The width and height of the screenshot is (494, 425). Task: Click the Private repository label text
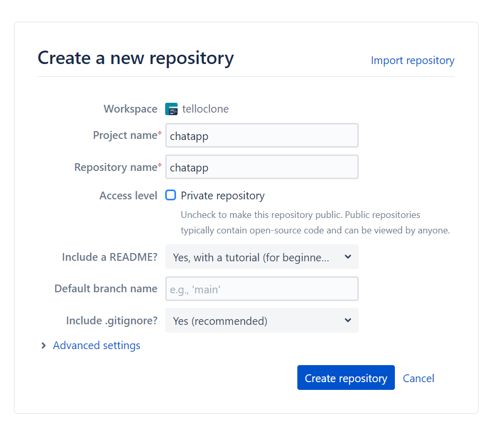[x=223, y=196]
